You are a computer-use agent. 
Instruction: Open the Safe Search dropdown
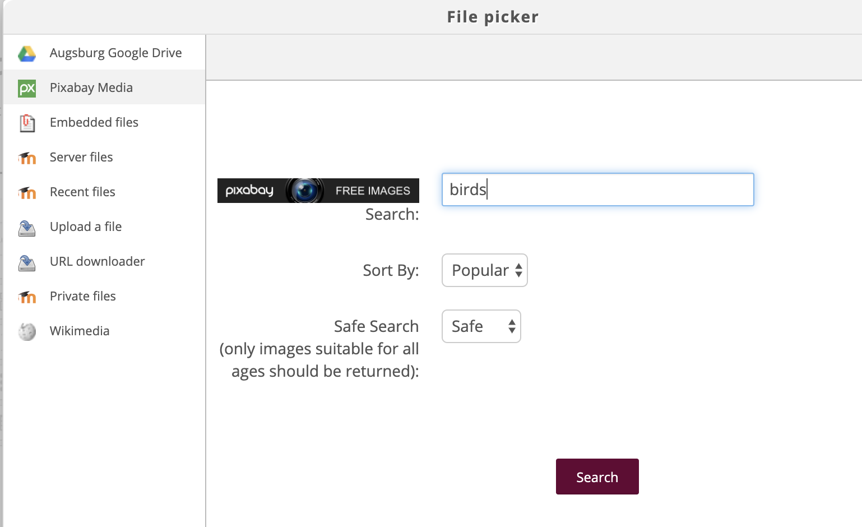coord(481,326)
